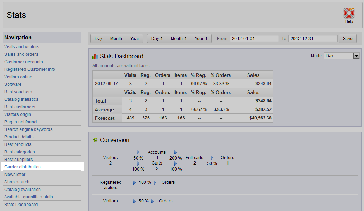View Product details stats
Viewport: 364px width, 211px height.
[x=19, y=137]
